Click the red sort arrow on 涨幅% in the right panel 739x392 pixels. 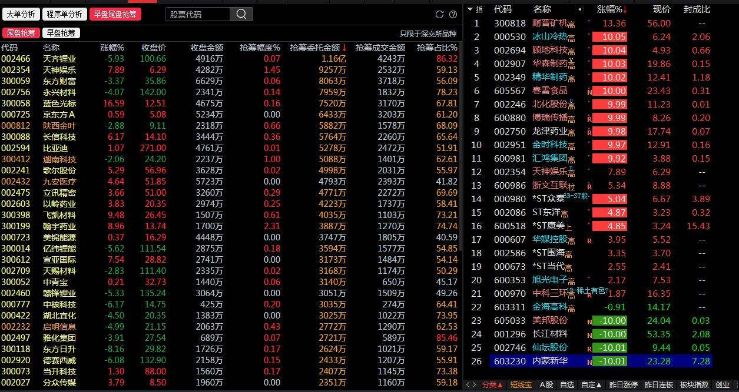point(625,9)
